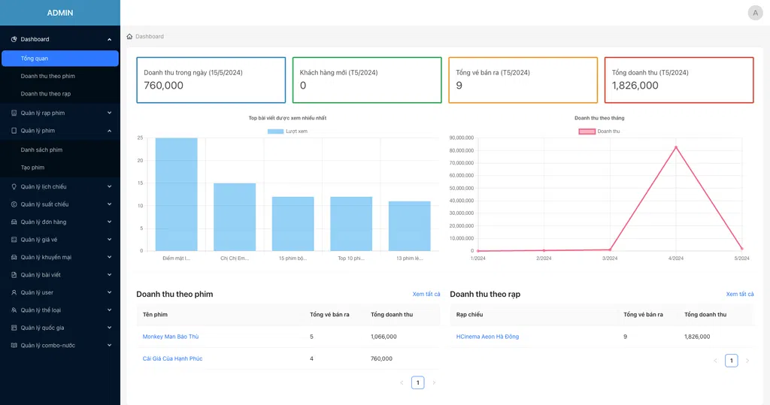Expand Quản lý user chevron
Viewport: 770px width, 405px height.
point(109,292)
